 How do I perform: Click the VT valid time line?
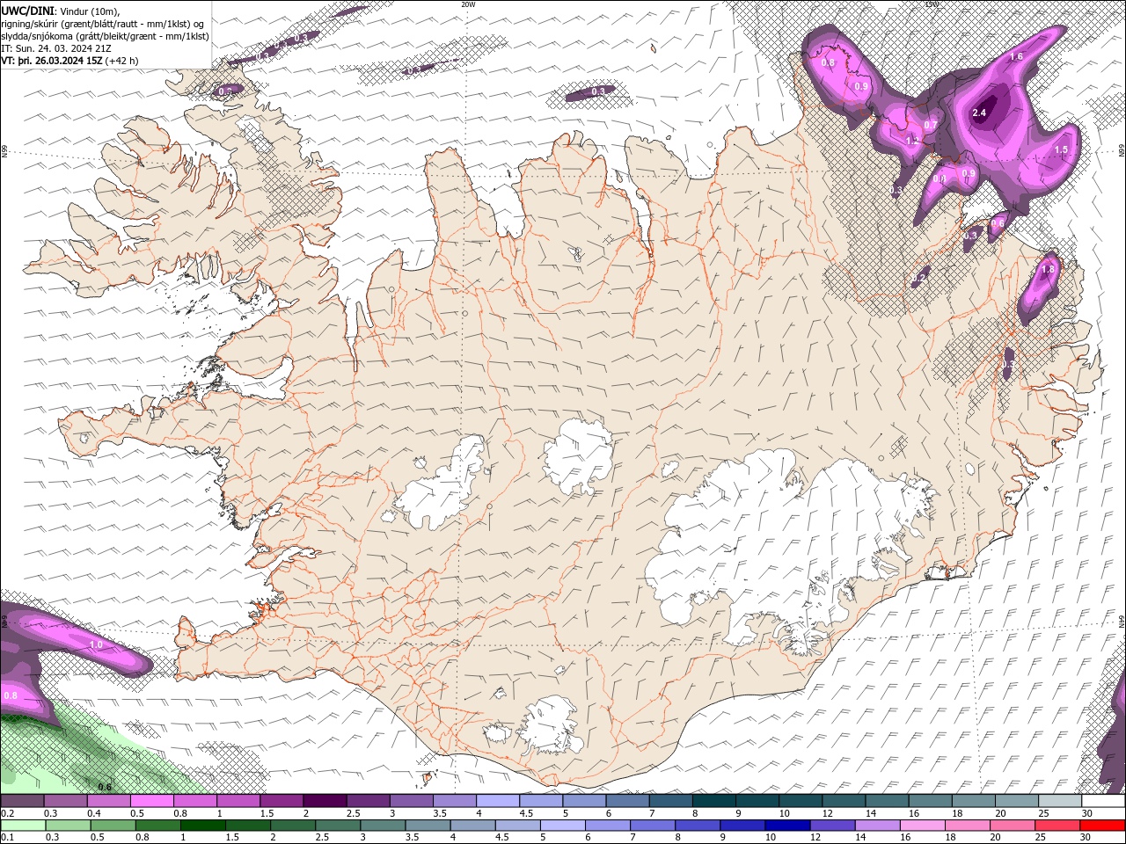coord(70,61)
